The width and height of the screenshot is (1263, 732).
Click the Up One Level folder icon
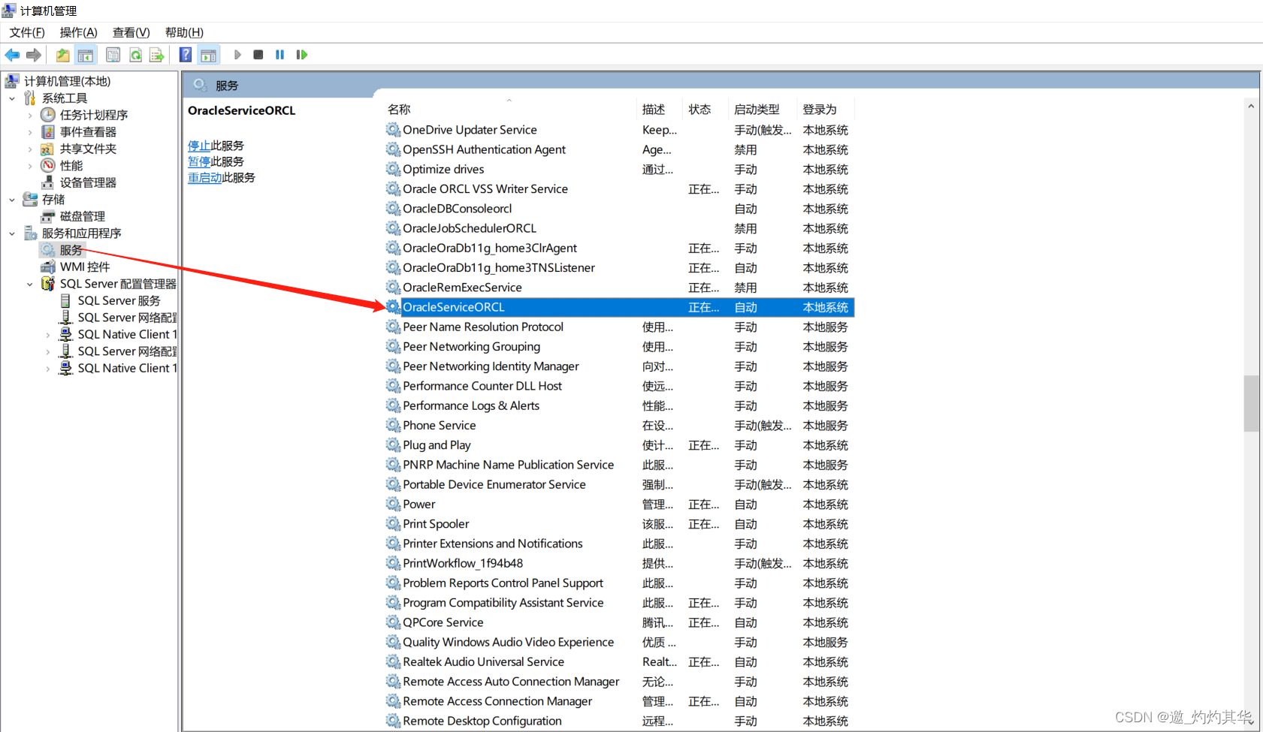coord(63,55)
